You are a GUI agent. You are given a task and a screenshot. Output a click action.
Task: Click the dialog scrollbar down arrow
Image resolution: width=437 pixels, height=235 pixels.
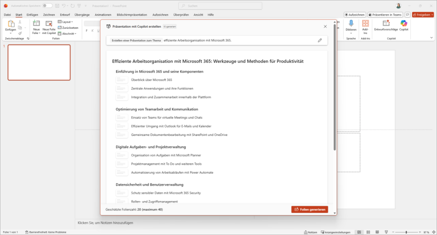[335, 213]
